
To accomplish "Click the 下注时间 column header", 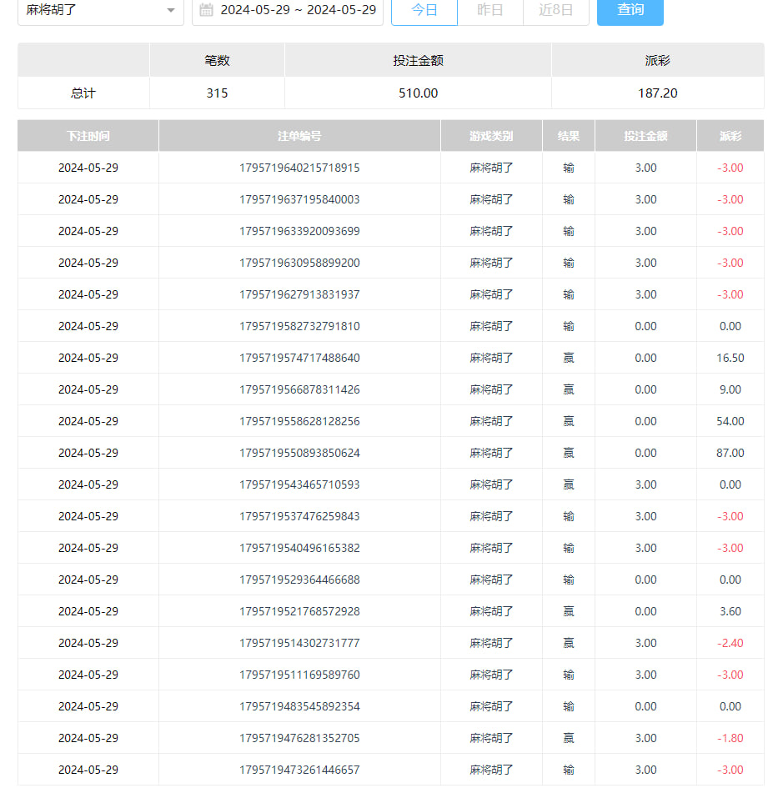I will coord(88,136).
